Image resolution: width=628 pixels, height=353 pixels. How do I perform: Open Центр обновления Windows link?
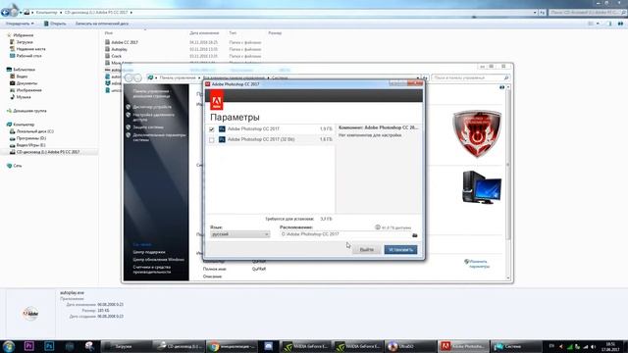(159, 259)
